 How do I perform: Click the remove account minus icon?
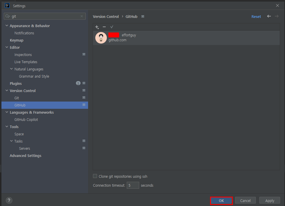pyautogui.click(x=104, y=27)
